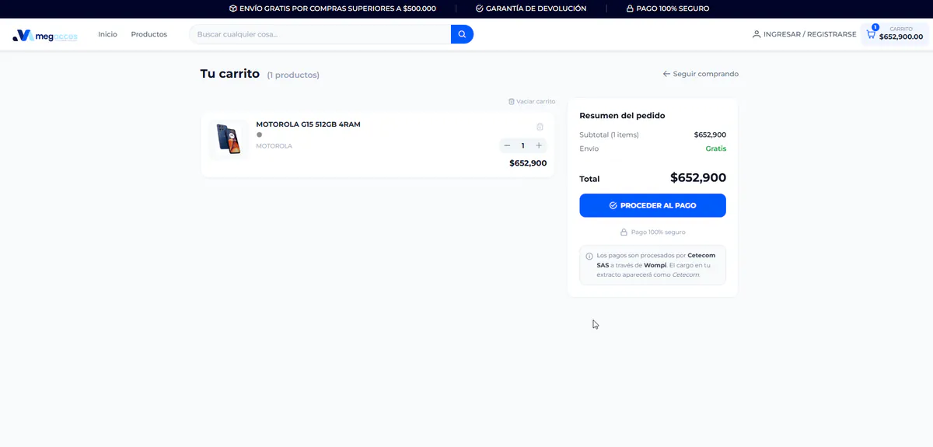Click the back arrow beside Seguir comprando
Viewport: 933px width, 447px height.
coord(666,74)
